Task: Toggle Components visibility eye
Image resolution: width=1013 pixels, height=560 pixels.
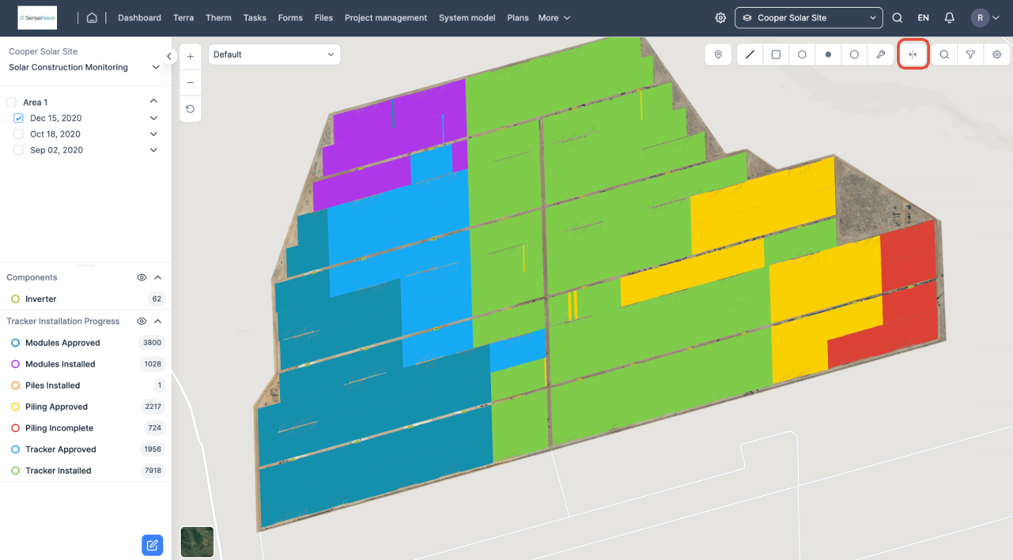Action: (141, 278)
